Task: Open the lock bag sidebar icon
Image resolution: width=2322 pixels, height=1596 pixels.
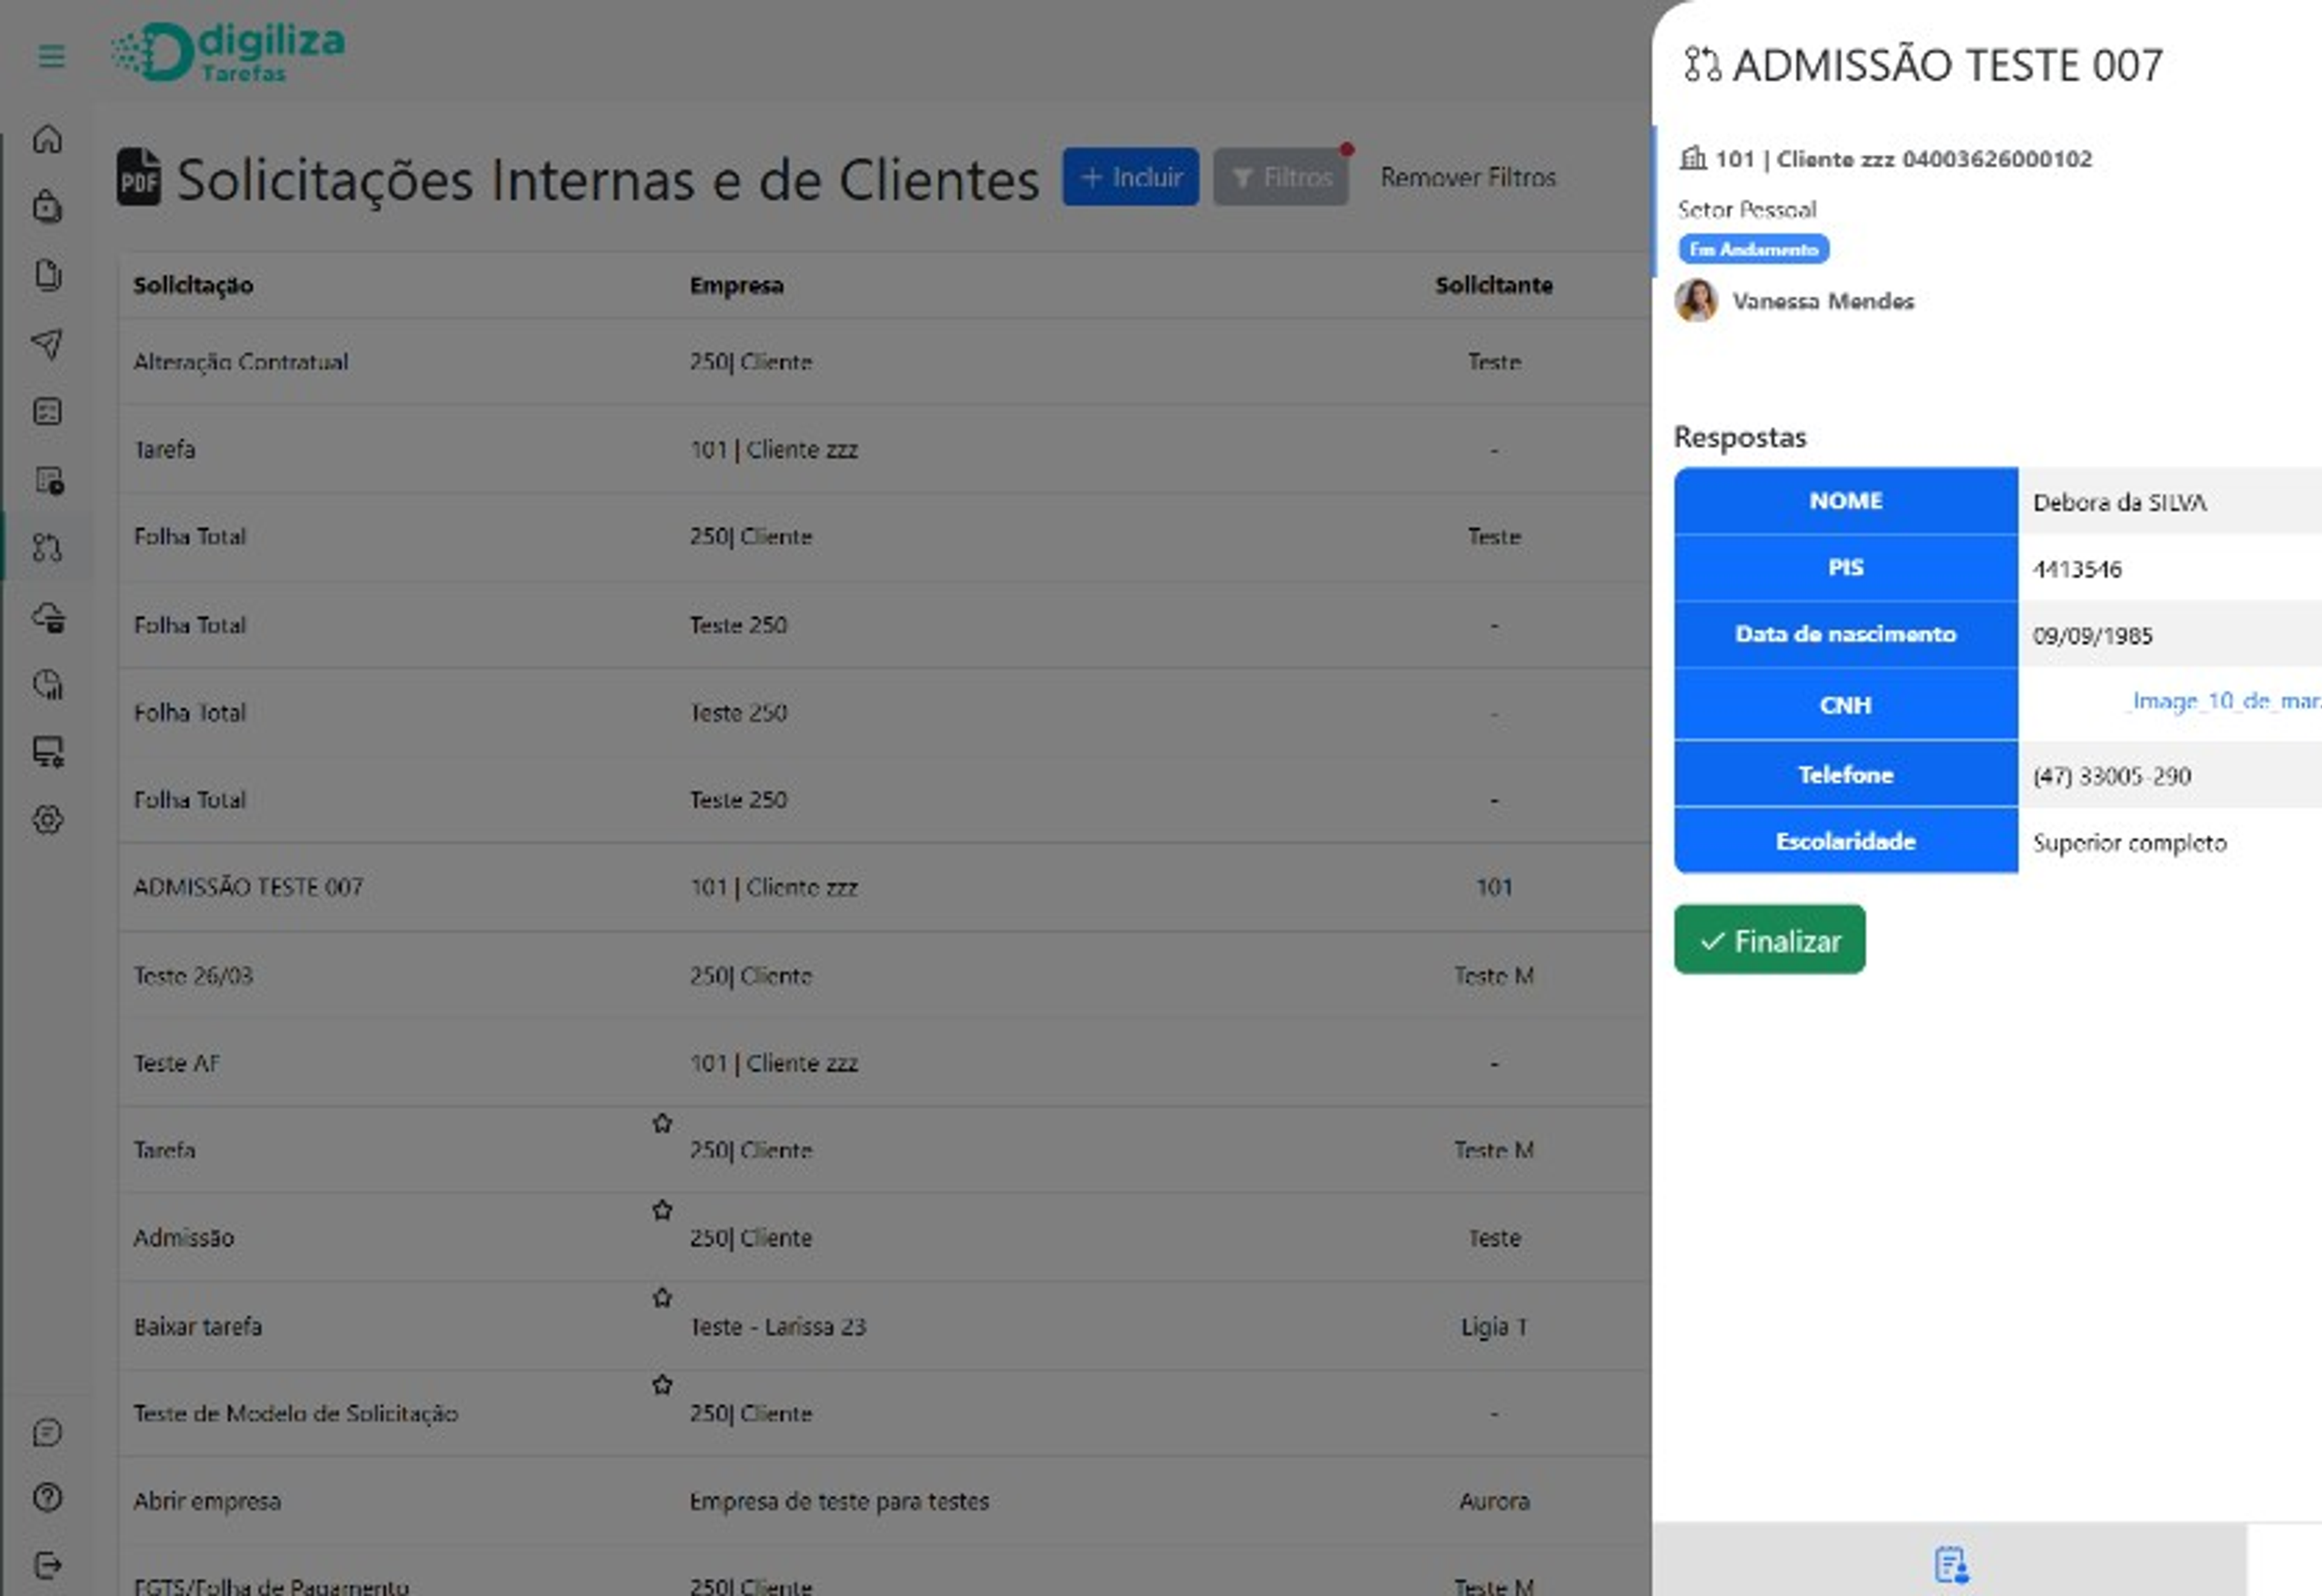Action: [48, 206]
